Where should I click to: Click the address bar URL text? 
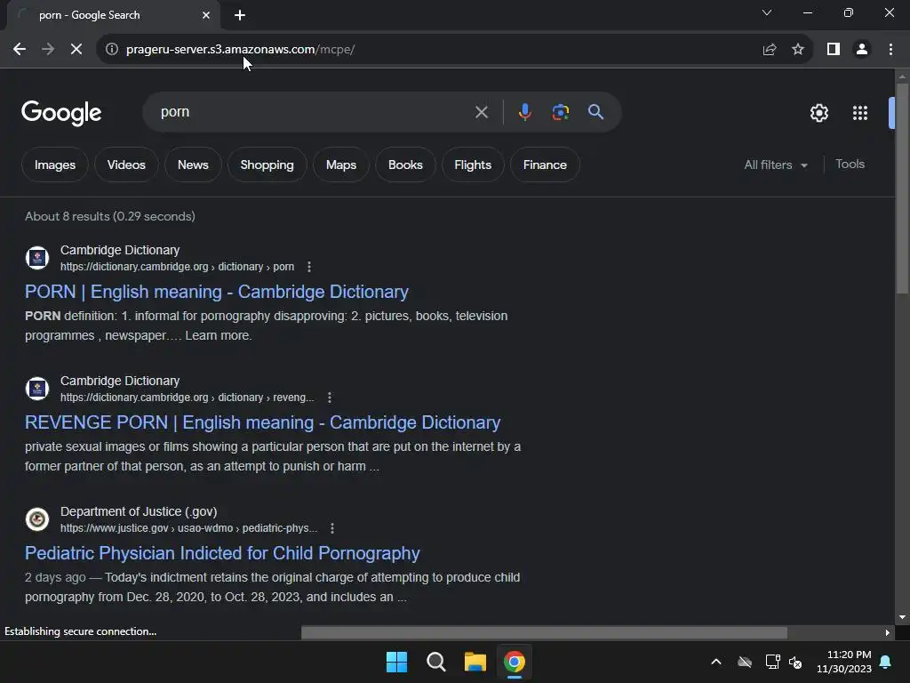pyautogui.click(x=240, y=50)
